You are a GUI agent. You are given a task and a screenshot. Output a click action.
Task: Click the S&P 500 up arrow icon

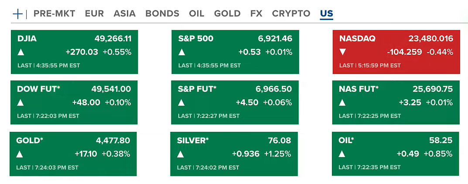pos(182,52)
